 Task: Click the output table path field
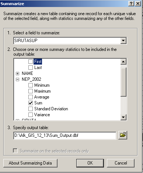pos(65,135)
